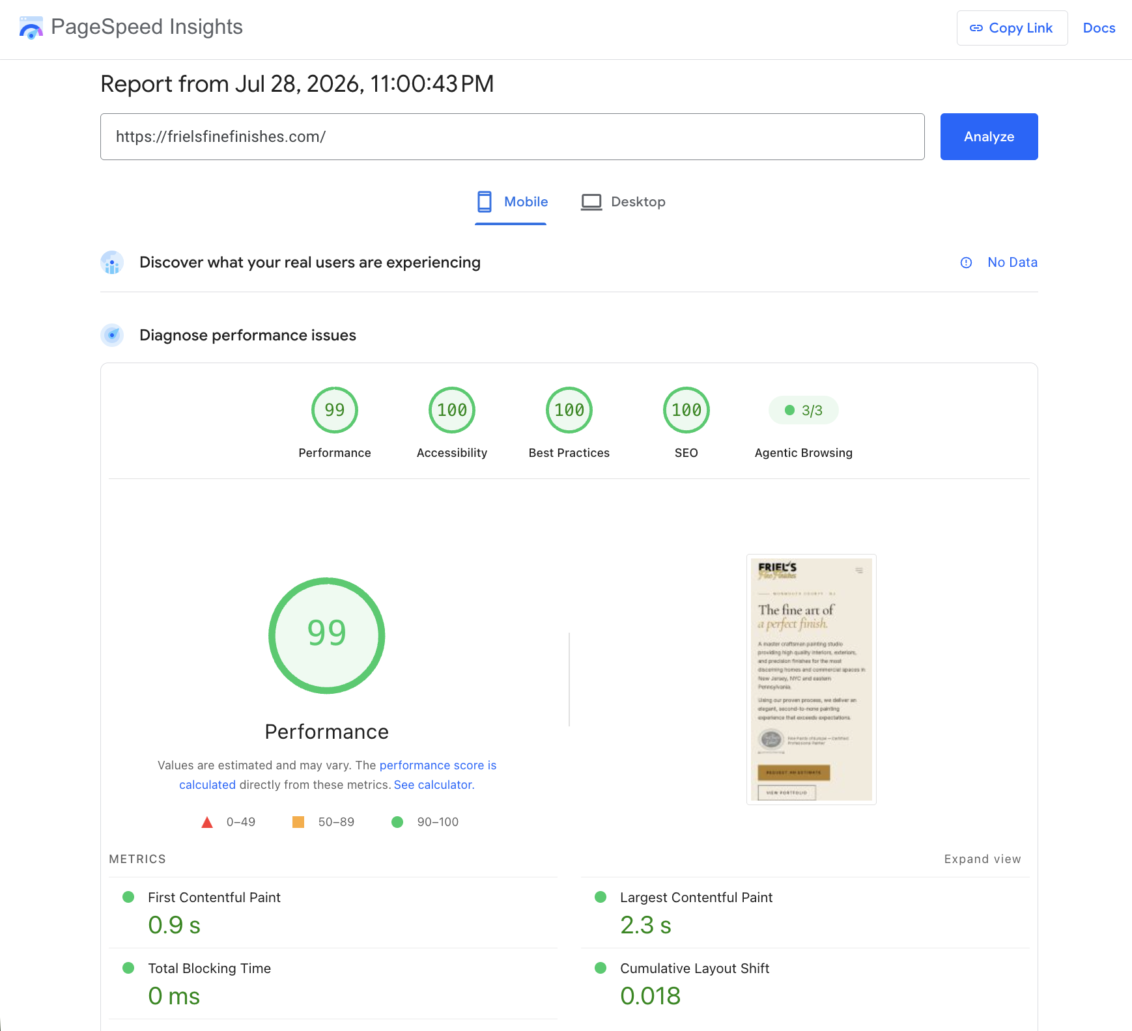
Task: Select the Best Practices 100 score gauge
Action: [569, 410]
